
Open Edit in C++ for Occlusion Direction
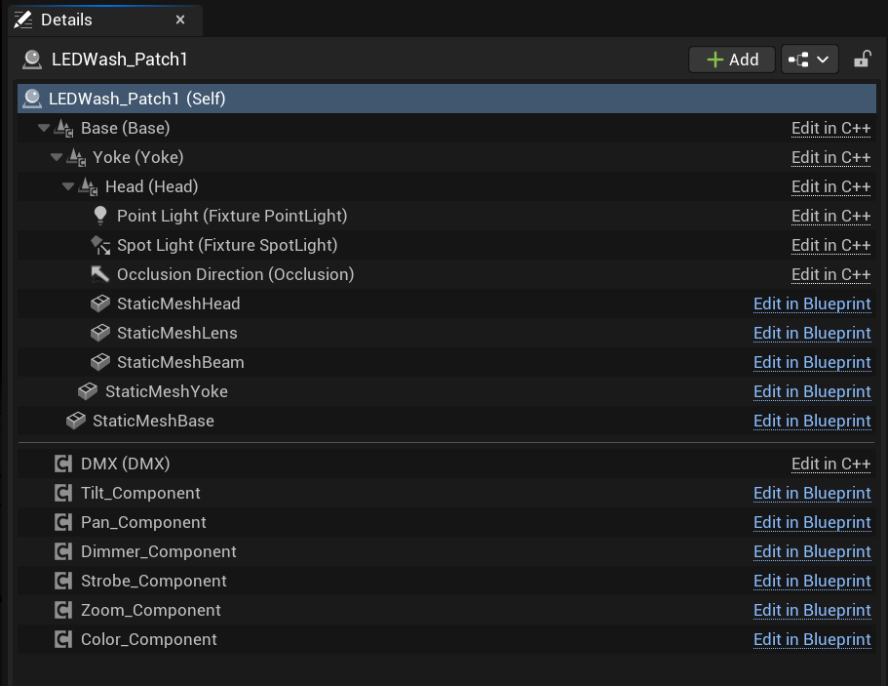830,275
